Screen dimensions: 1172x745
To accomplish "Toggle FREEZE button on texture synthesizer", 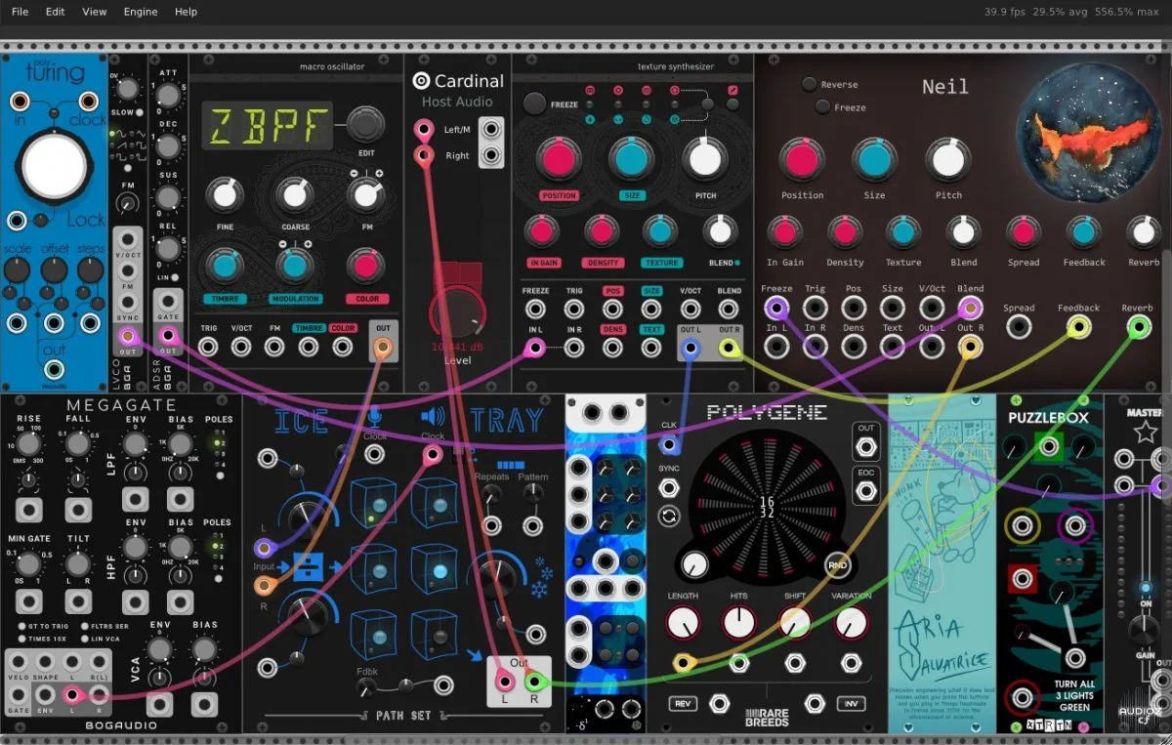I will [534, 103].
